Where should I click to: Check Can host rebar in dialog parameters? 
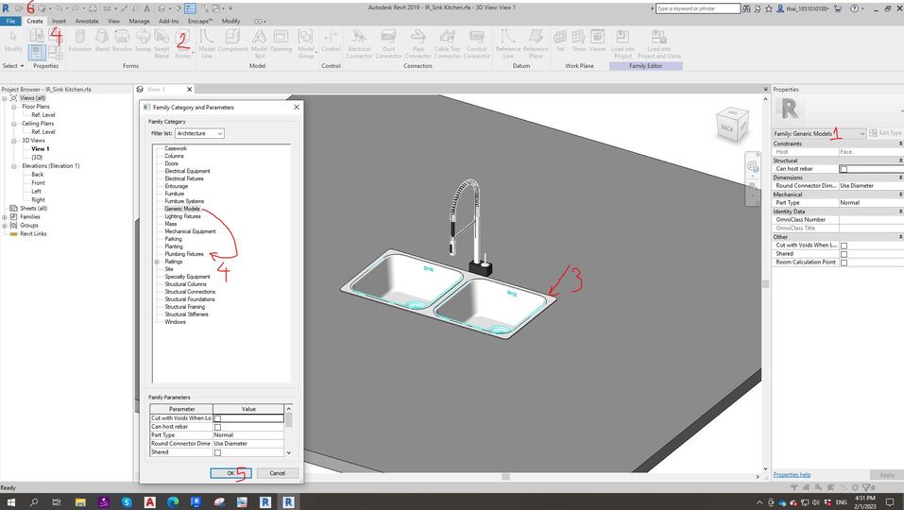[x=217, y=427]
